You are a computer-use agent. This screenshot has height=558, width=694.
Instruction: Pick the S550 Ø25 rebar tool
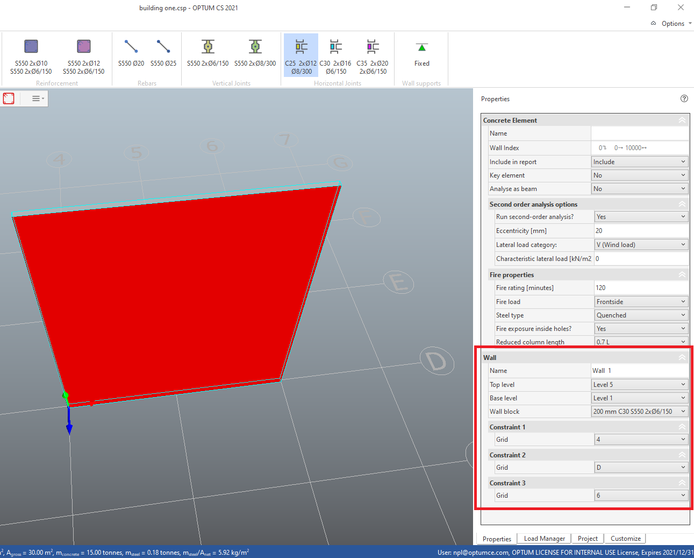pos(163,47)
